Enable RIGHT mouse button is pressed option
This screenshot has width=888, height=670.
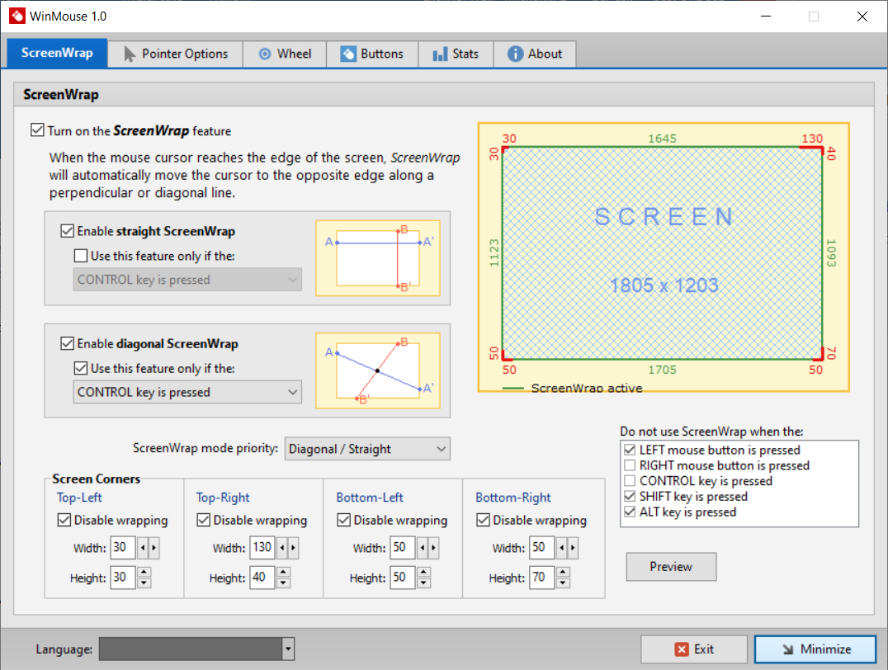point(631,465)
